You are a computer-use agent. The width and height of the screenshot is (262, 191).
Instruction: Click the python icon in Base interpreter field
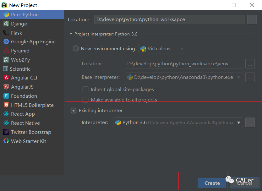coord(130,77)
